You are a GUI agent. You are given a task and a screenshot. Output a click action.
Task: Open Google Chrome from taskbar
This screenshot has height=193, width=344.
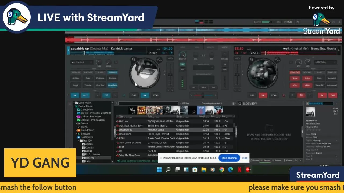coord(222,169)
